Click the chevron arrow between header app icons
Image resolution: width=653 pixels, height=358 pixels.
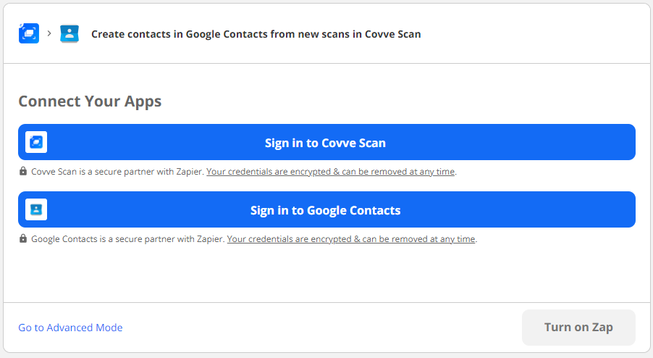coord(49,33)
